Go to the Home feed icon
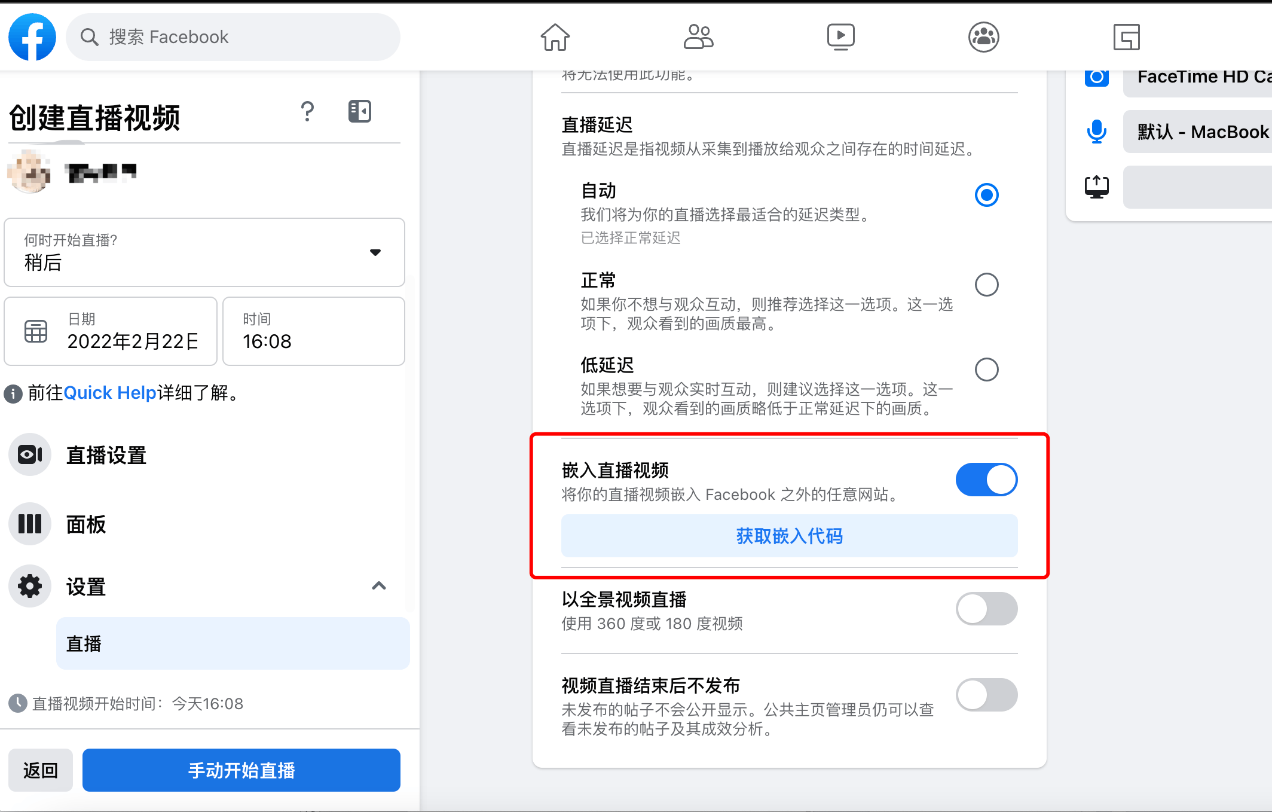The height and width of the screenshot is (812, 1272). (x=555, y=37)
